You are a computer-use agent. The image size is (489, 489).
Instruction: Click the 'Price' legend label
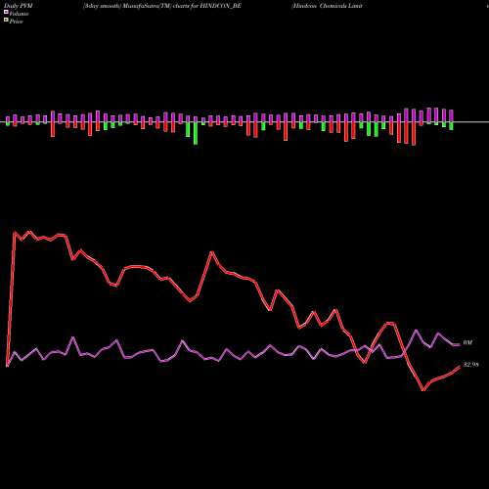16,22
